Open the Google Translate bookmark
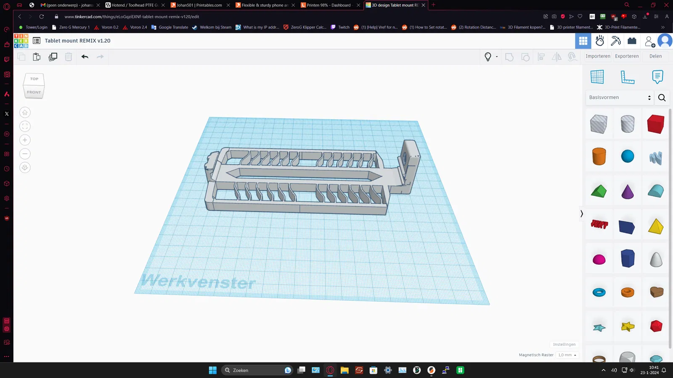The width and height of the screenshot is (673, 378). (x=170, y=27)
